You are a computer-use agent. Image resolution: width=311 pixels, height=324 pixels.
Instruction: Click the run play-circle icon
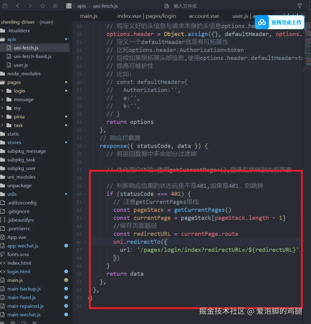click(x=55, y=6)
